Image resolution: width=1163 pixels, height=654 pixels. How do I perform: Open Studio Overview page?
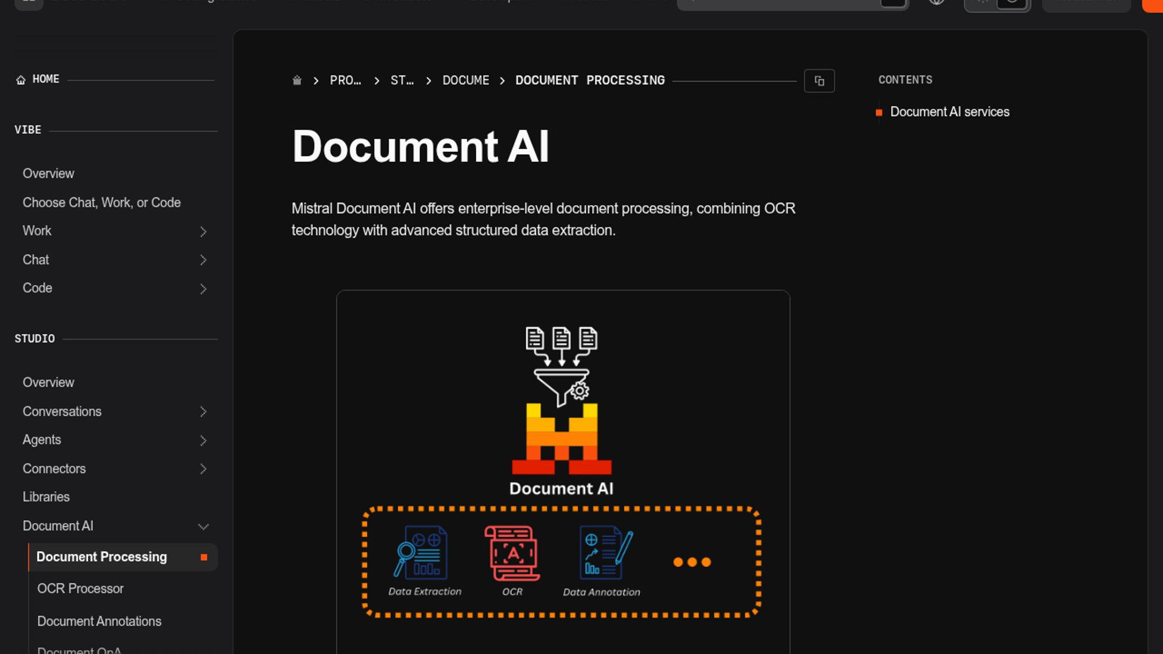pos(48,383)
